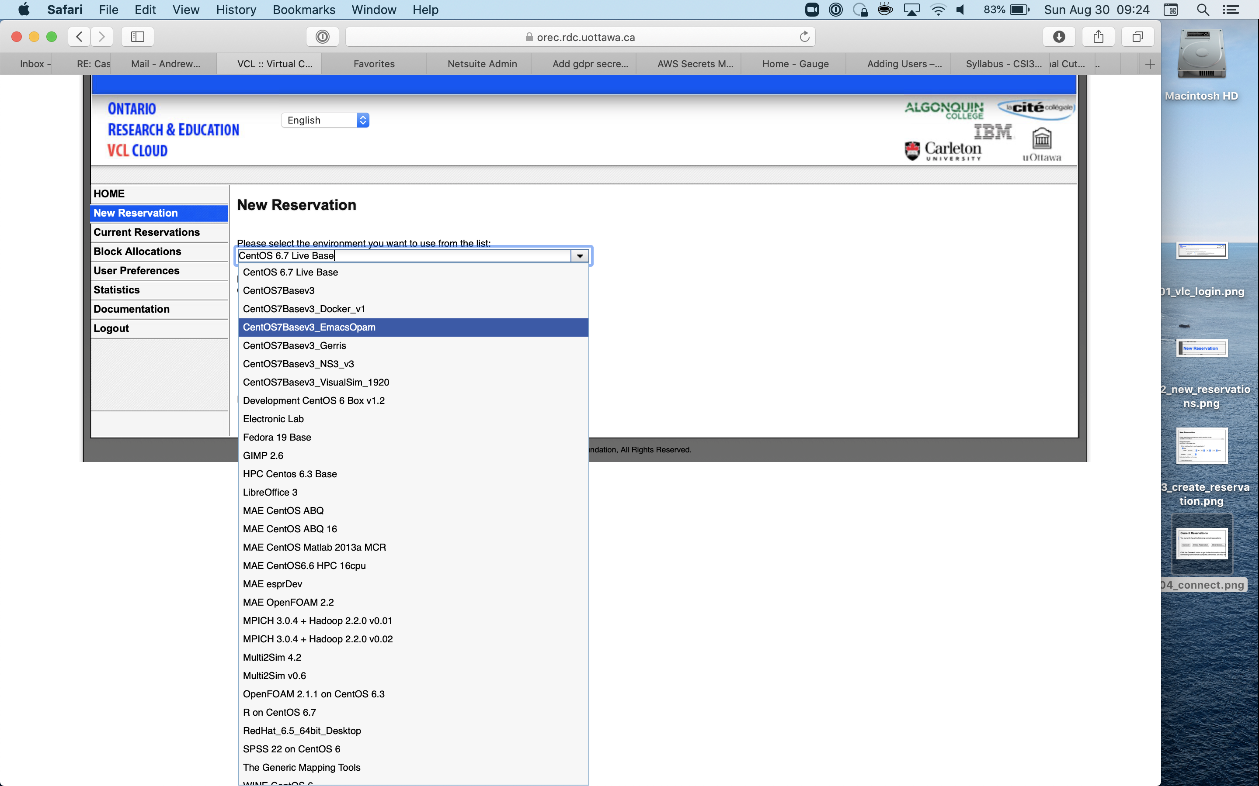The image size is (1259, 786).
Task: Click the Carleton University logo
Action: point(943,151)
